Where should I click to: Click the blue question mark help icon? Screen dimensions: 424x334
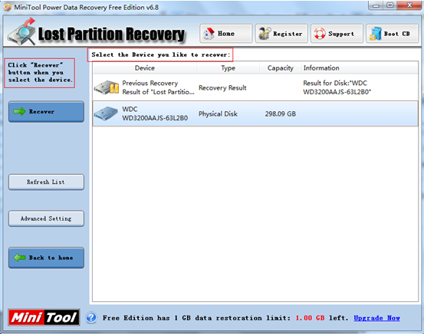click(91, 318)
